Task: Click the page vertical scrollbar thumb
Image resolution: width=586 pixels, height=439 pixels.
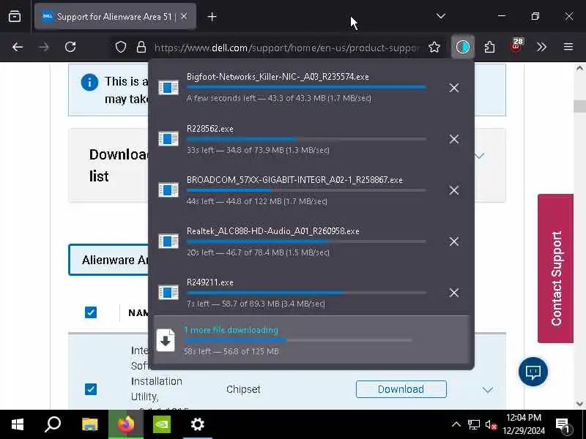Action: coord(579,106)
